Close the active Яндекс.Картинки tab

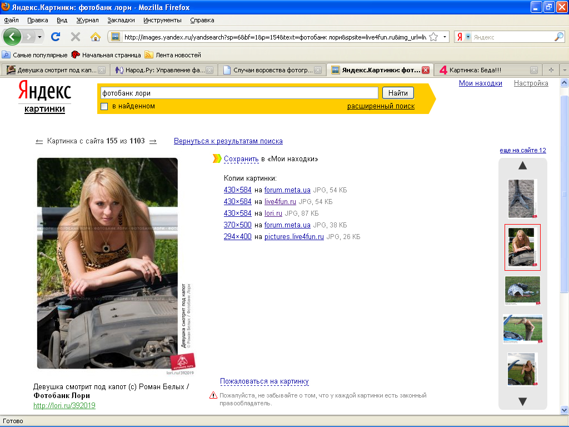coord(426,70)
